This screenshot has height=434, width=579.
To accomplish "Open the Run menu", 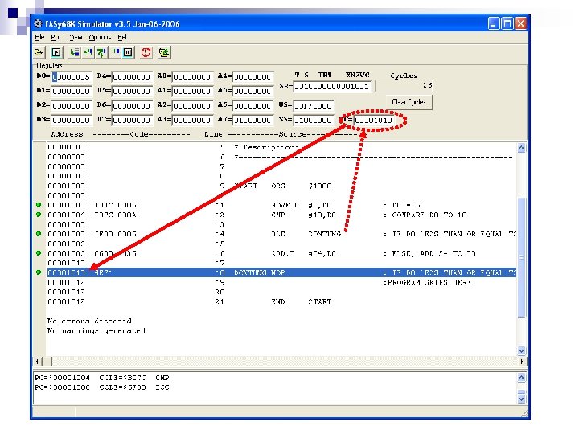I will tap(55, 37).
